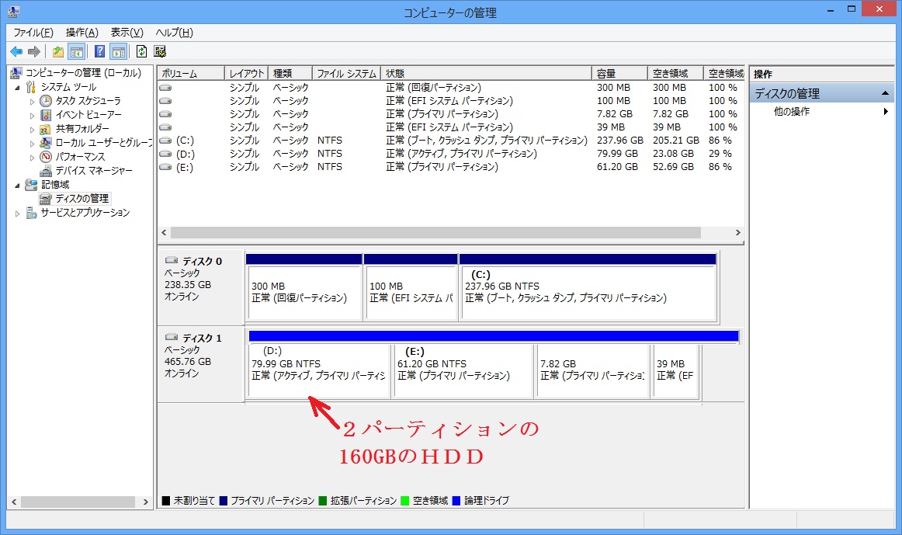Click the window system icon in title bar
The image size is (902, 535).
click(x=13, y=12)
